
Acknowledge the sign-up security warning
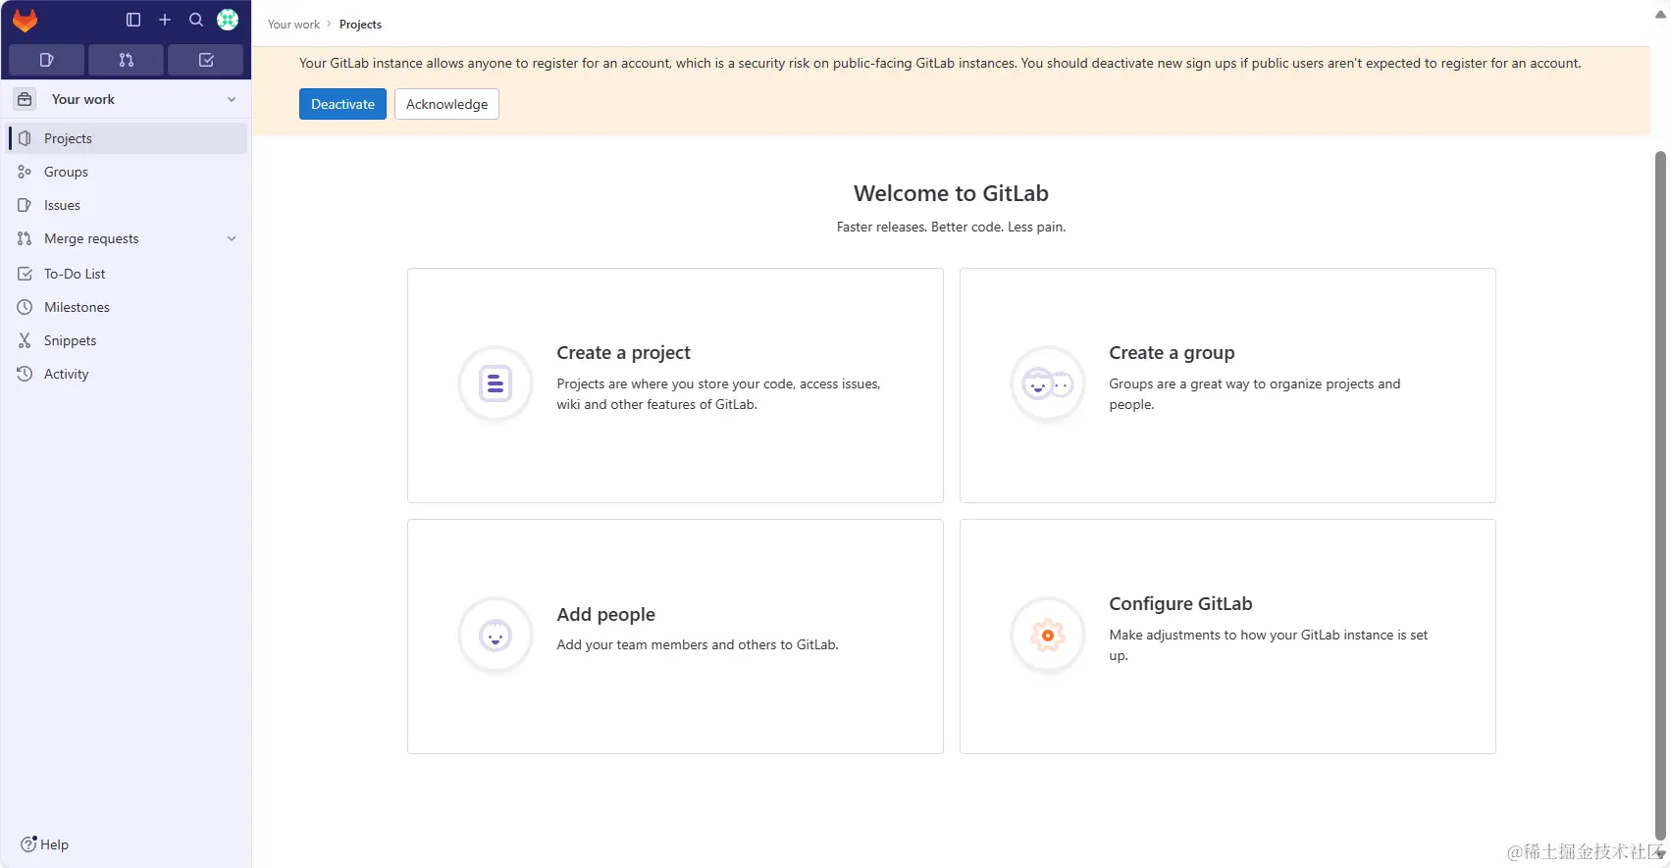pos(446,104)
